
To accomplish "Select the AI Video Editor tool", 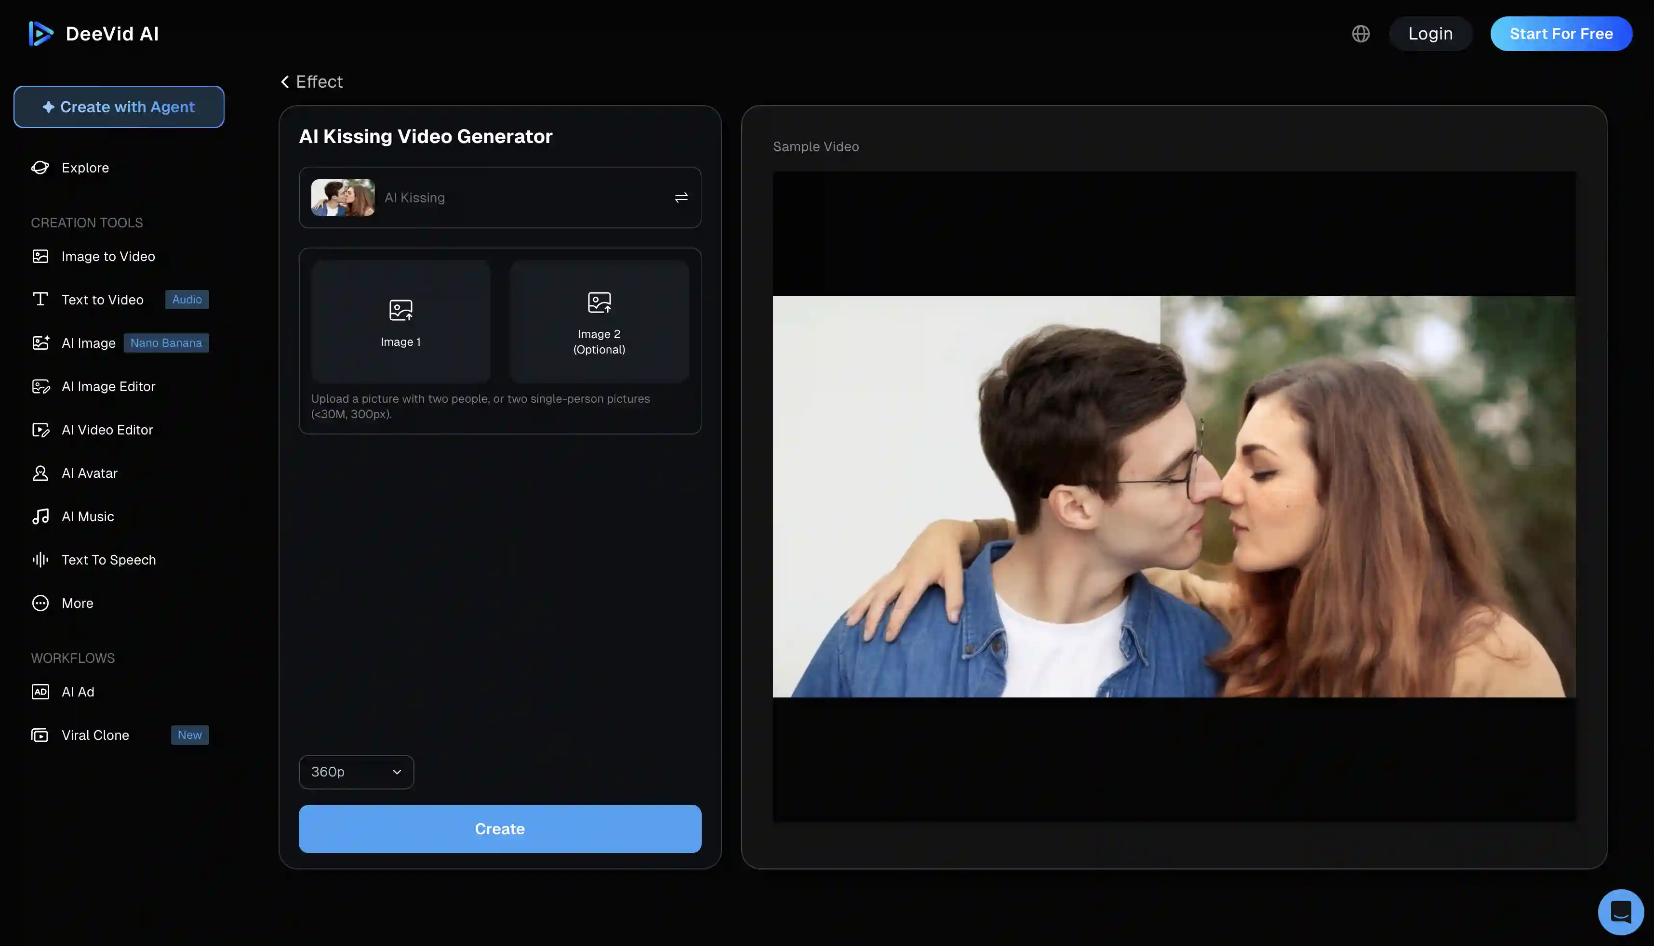I will (x=107, y=430).
